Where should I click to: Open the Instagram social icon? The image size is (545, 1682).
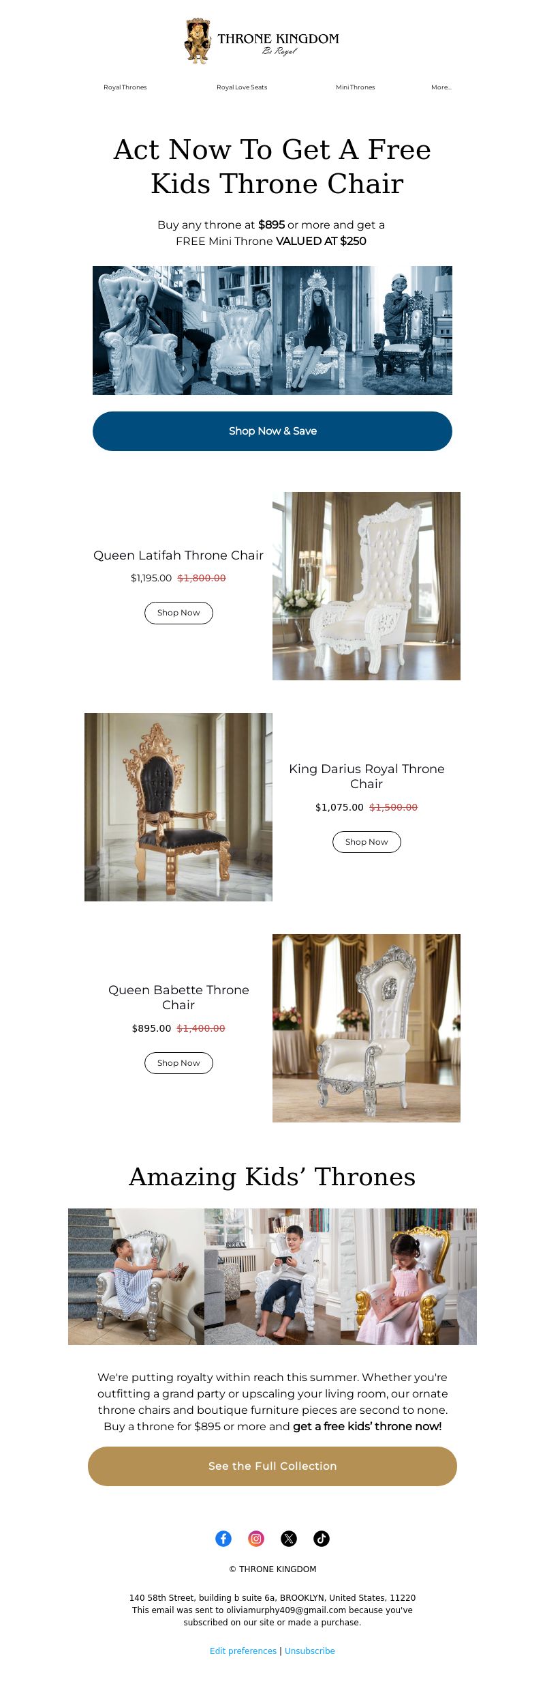(x=256, y=1538)
